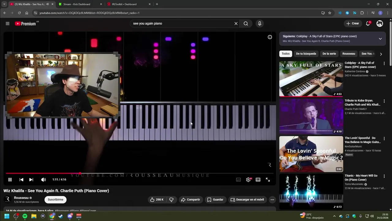Viewport: 392px width, 221px height.
Task: Open the media control music-note button
Action: 373,13
